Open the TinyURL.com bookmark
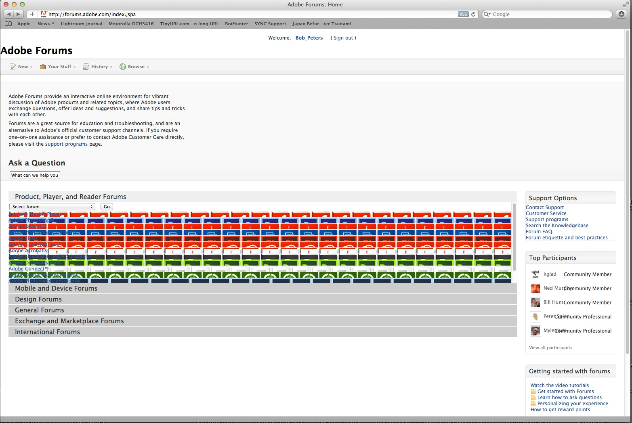This screenshot has width=632, height=423. pos(189,24)
